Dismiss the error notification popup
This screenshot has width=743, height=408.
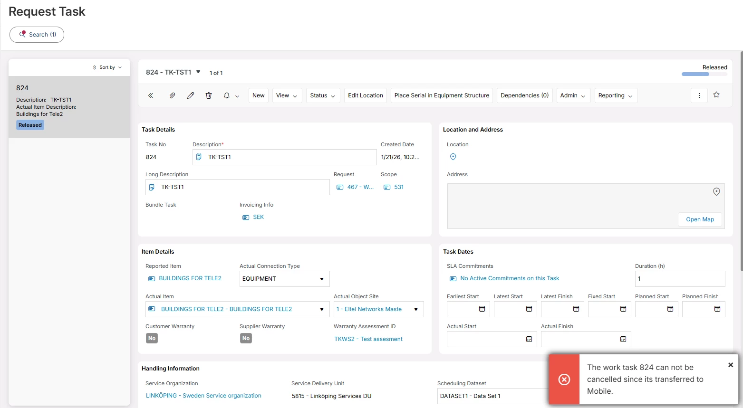click(731, 365)
